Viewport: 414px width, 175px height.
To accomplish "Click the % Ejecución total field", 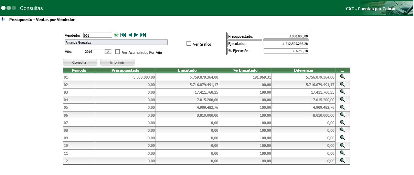I will tap(286, 51).
